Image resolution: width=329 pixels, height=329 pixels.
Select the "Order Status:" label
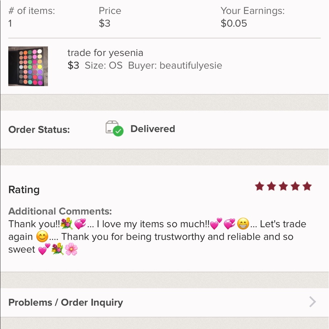[39, 129]
